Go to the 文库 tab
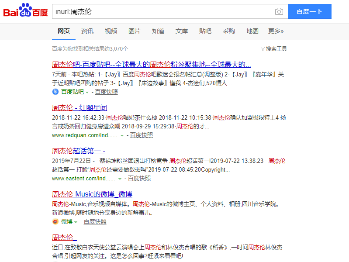The height and width of the screenshot is (262, 349). pos(182,31)
